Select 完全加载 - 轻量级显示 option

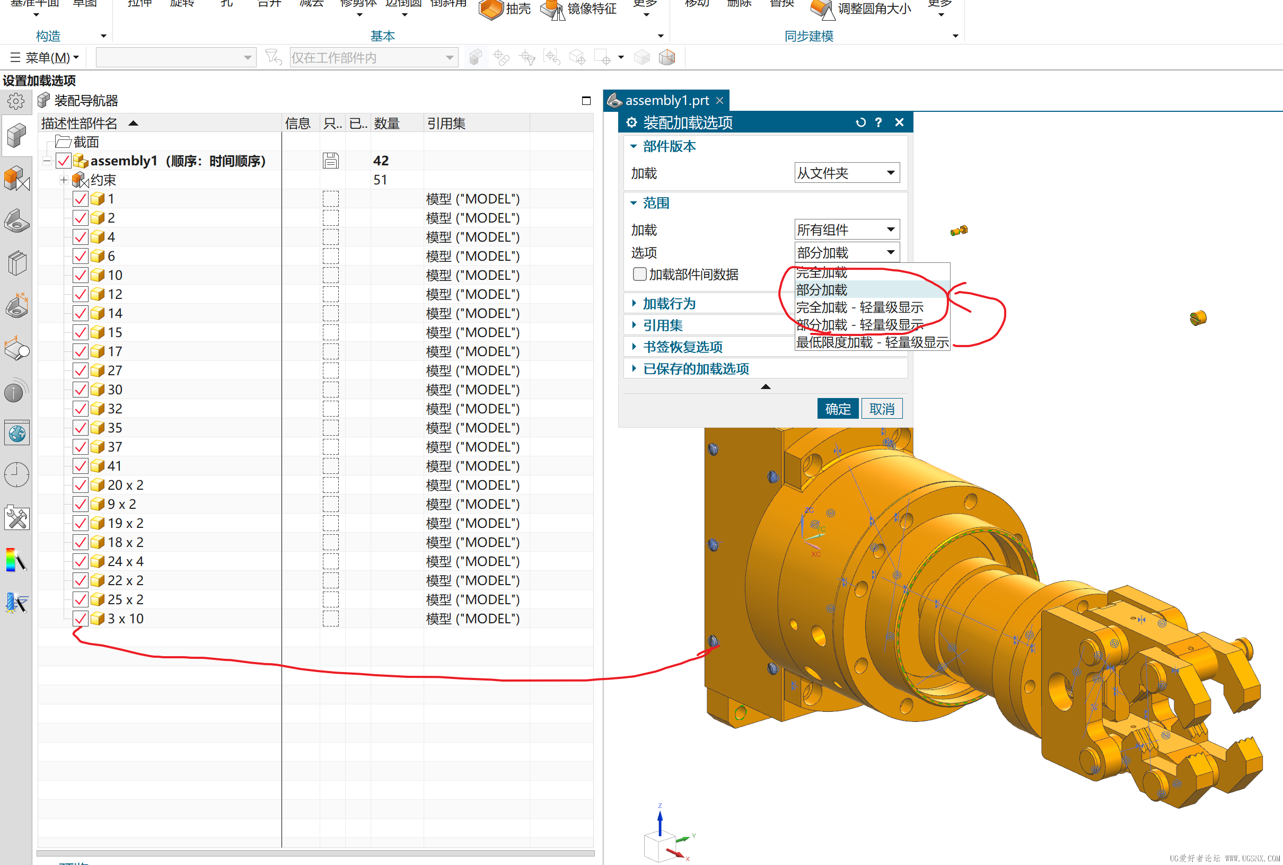pos(872,307)
